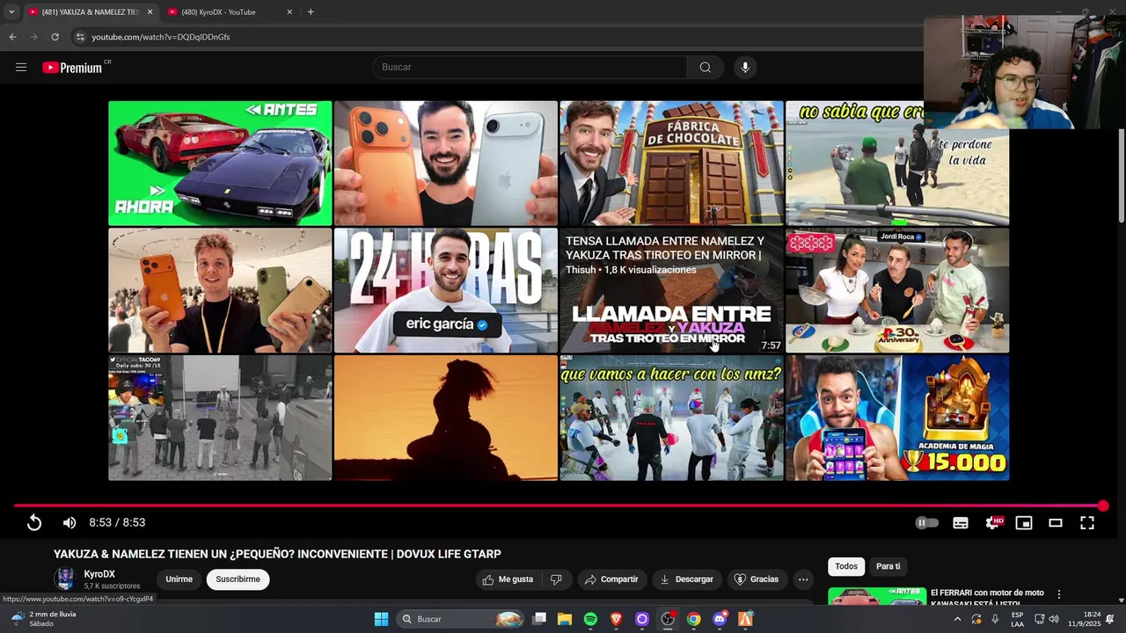This screenshot has width=1126, height=633.
Task: Open player settings gear
Action: pyautogui.click(x=993, y=522)
